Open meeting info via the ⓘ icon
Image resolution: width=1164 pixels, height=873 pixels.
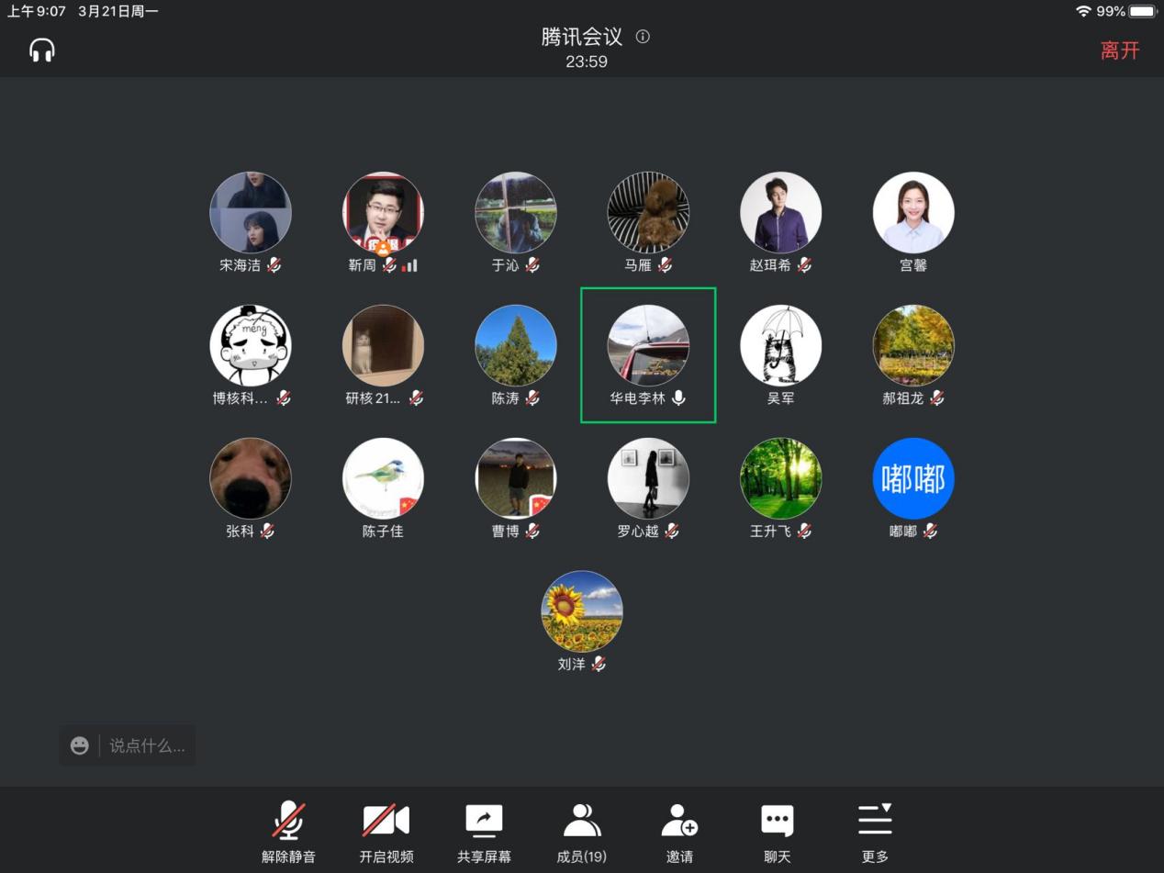[643, 37]
